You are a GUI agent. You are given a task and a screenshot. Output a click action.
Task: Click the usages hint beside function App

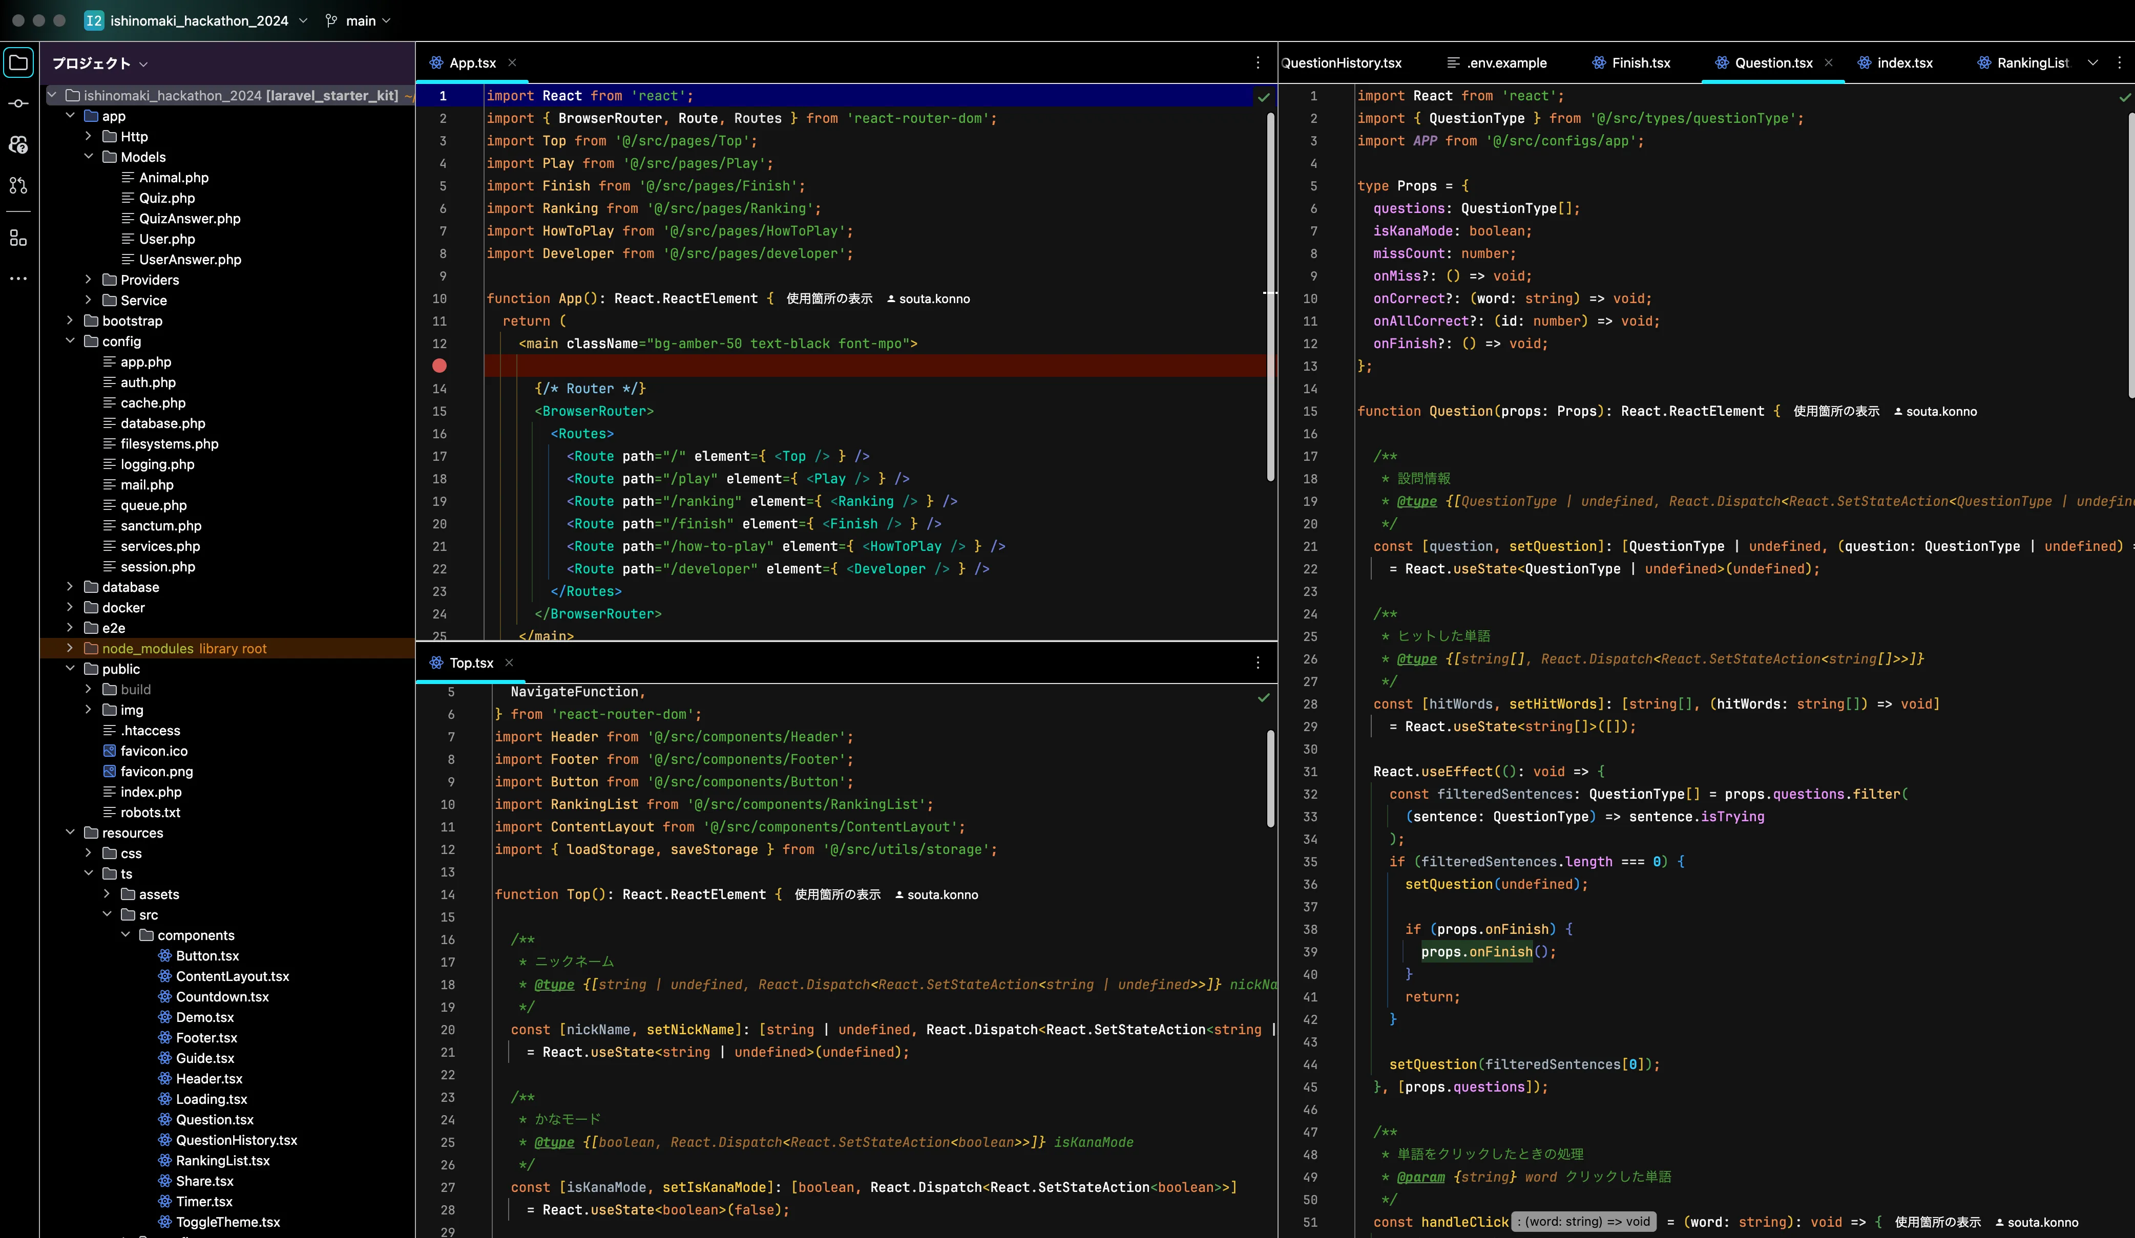[x=829, y=299]
